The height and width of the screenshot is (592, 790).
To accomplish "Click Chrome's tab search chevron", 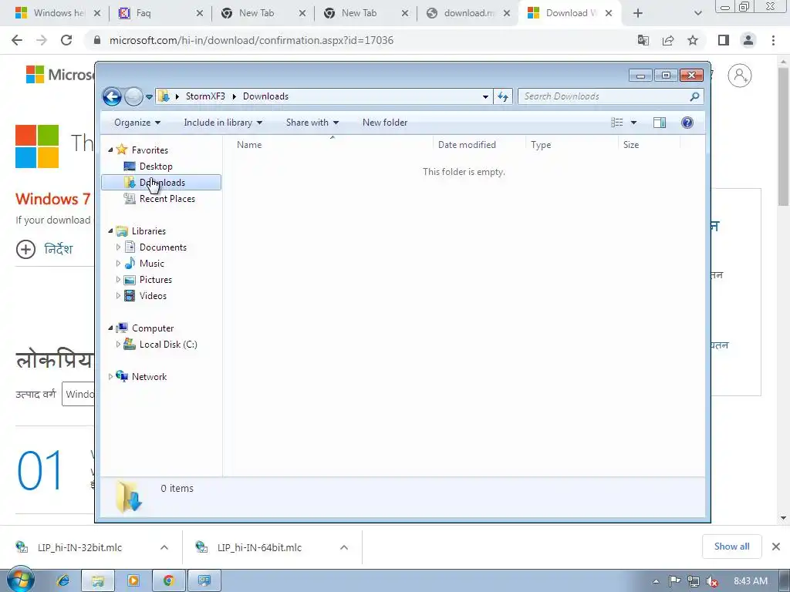I will pos(697,13).
